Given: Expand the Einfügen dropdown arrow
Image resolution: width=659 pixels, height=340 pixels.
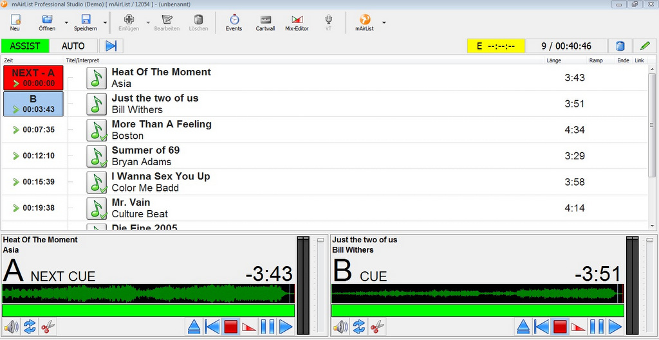Looking at the screenshot, I should [148, 22].
